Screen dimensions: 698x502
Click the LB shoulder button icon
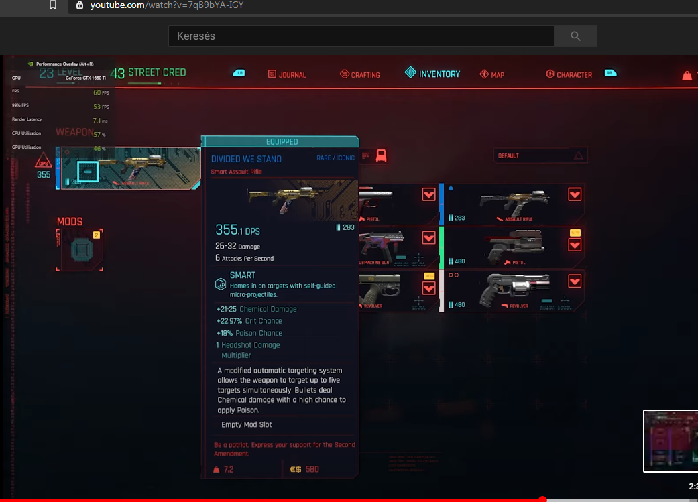239,73
